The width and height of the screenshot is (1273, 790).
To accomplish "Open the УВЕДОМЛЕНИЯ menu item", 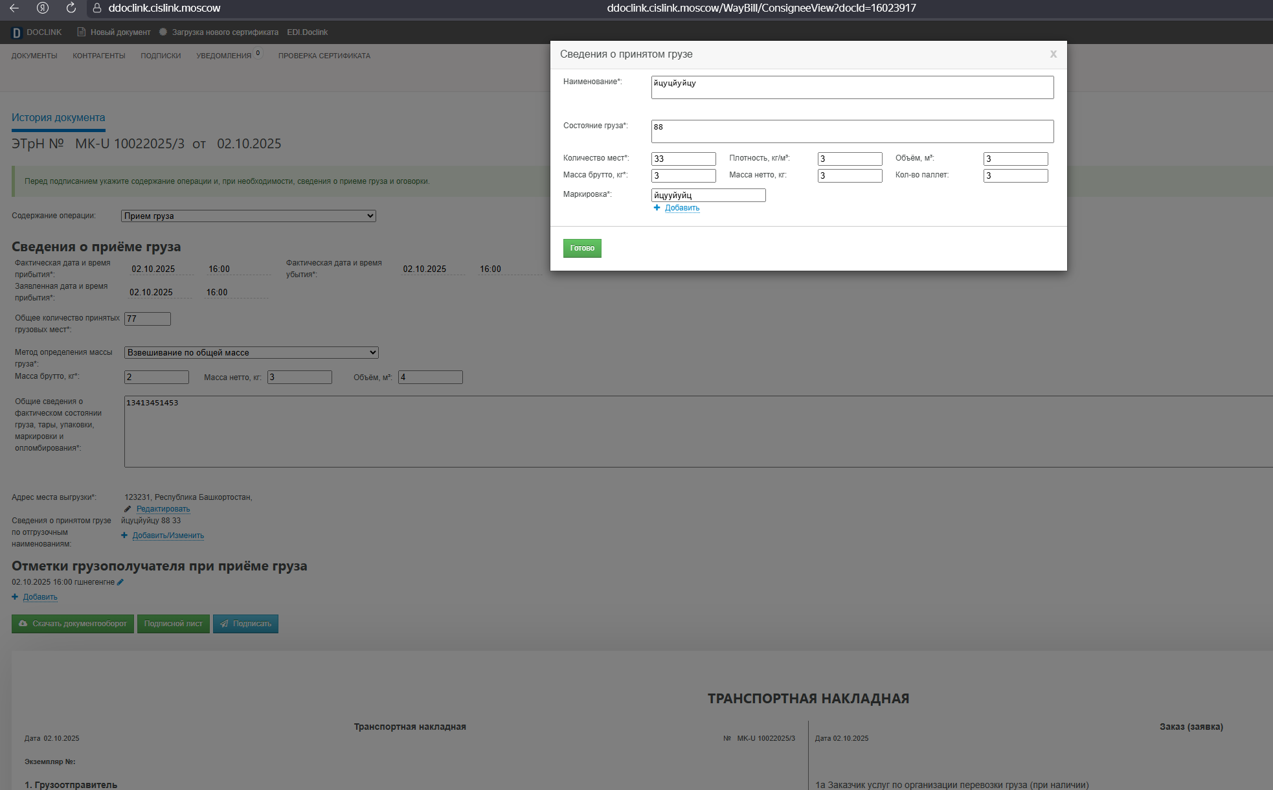I will pos(223,56).
